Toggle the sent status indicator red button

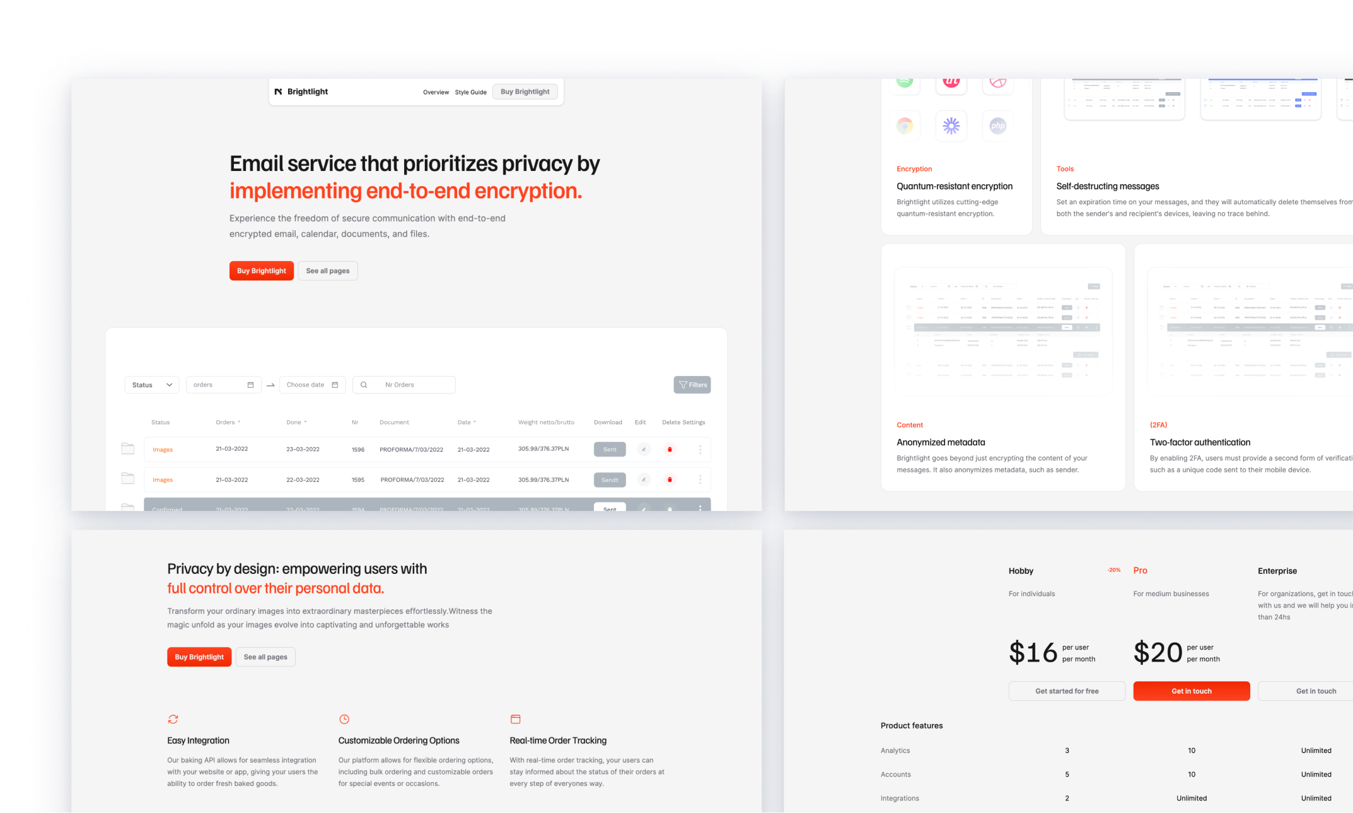point(669,448)
